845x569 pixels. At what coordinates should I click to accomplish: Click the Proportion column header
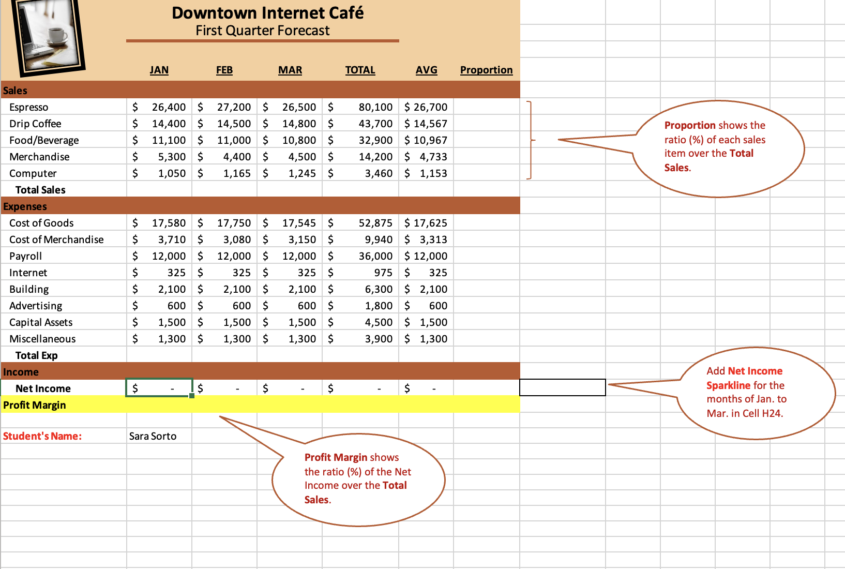coord(486,70)
